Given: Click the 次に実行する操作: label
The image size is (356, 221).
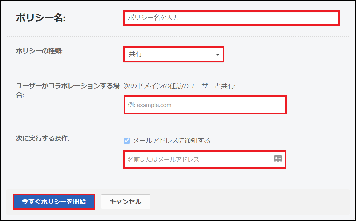Looking at the screenshot, I should point(43,138).
